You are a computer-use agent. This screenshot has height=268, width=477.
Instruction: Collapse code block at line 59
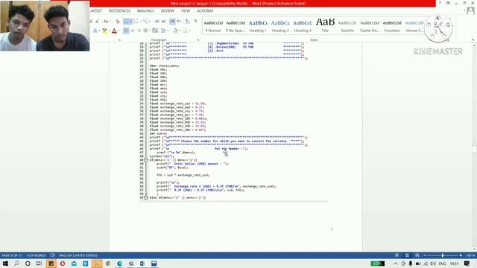[x=146, y=197]
